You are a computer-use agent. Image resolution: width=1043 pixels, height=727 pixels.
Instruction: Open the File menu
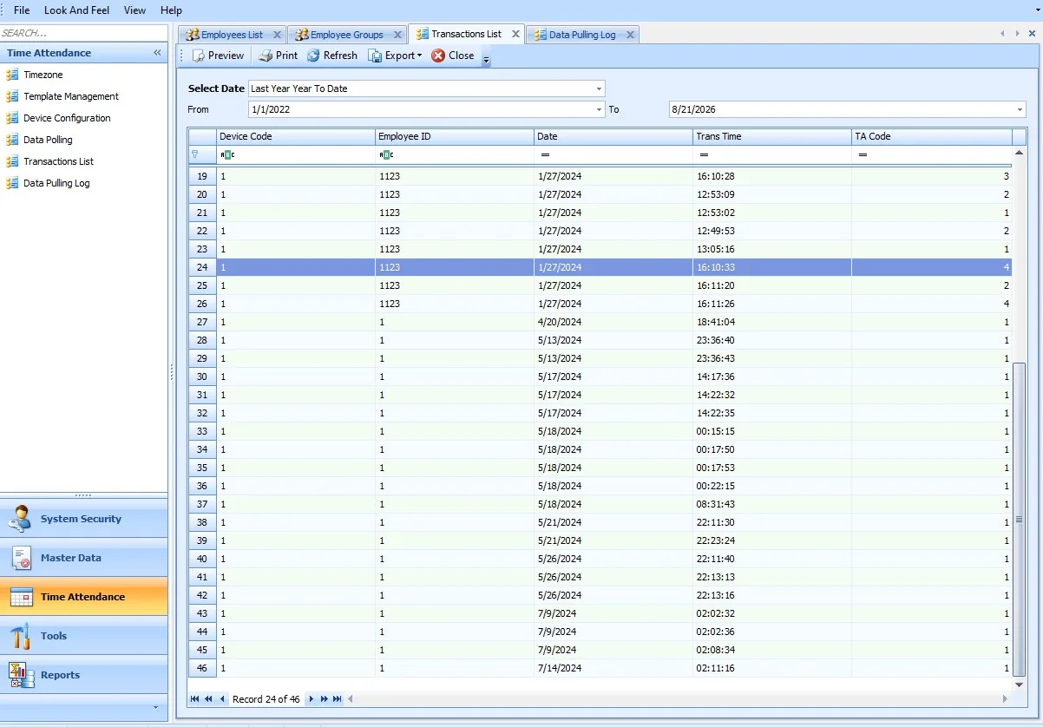pyautogui.click(x=22, y=10)
